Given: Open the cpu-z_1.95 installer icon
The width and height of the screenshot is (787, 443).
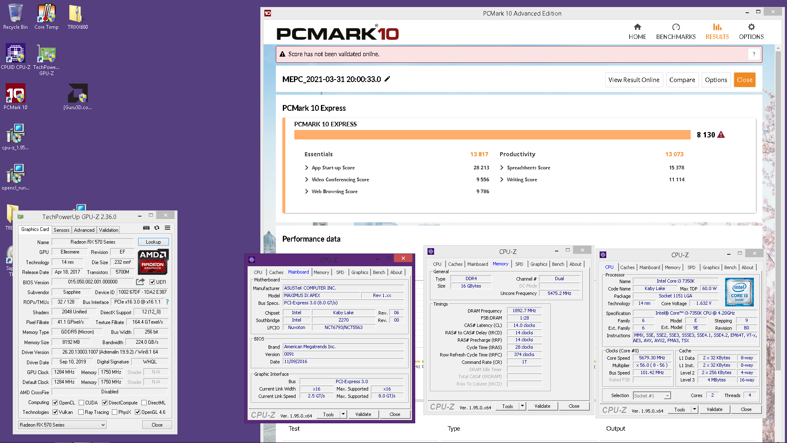Looking at the screenshot, I should [16, 137].
